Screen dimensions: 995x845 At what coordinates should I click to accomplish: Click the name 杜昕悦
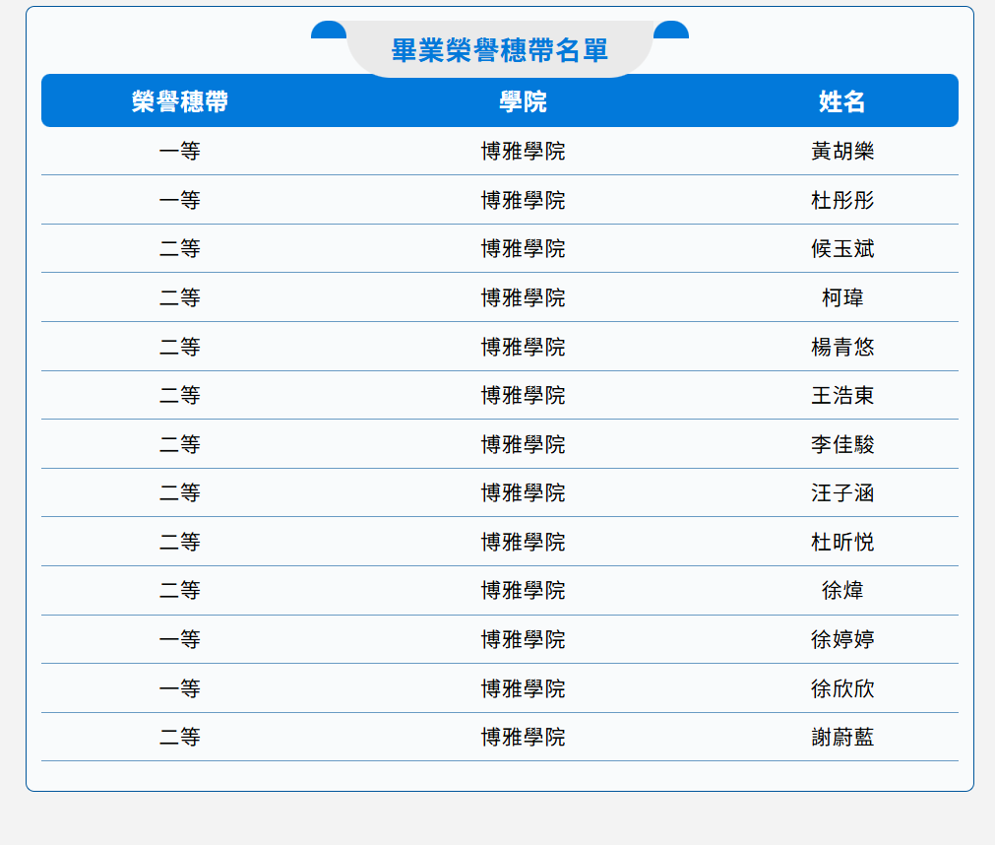842,543
